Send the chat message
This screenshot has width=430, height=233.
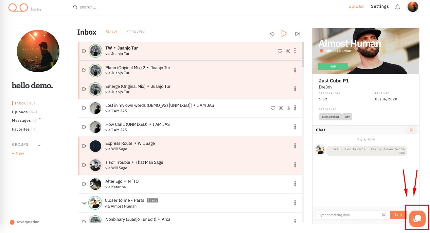pos(398,215)
